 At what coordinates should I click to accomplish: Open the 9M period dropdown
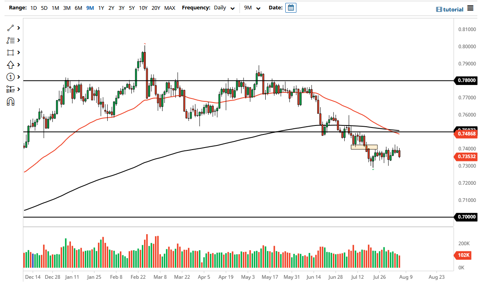tap(252, 8)
